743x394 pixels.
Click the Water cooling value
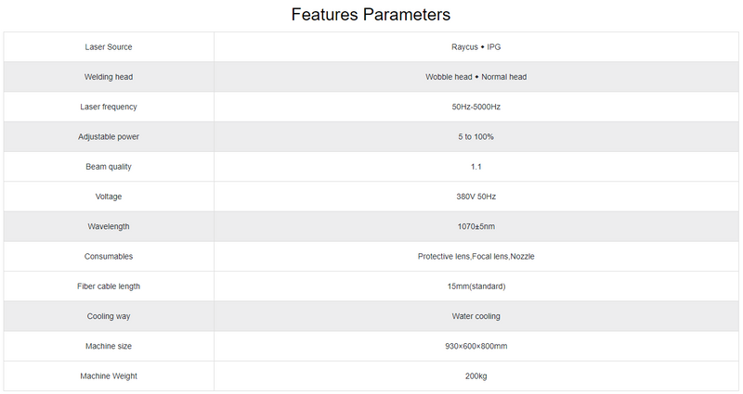click(476, 316)
